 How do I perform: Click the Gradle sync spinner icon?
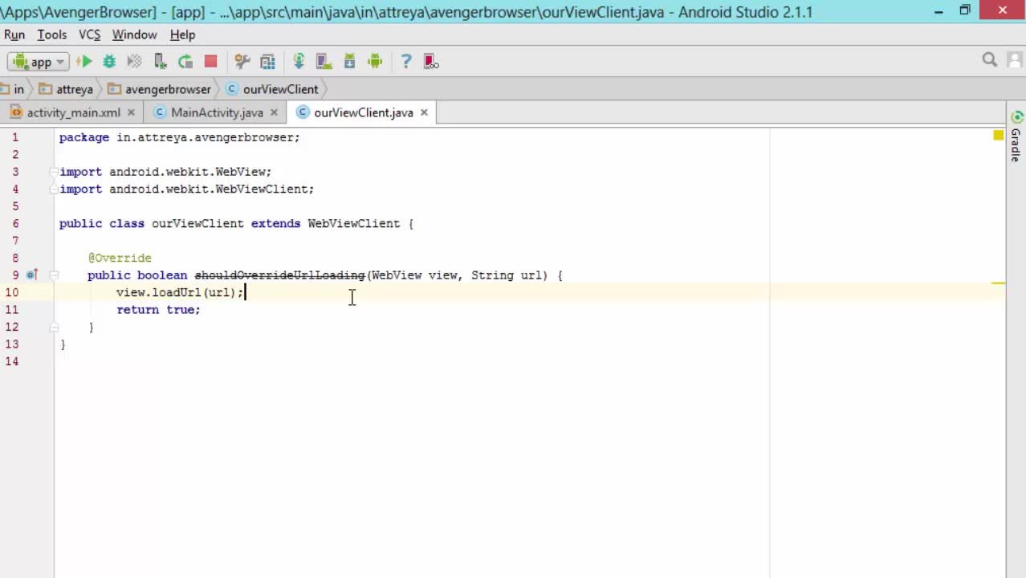tap(1017, 116)
